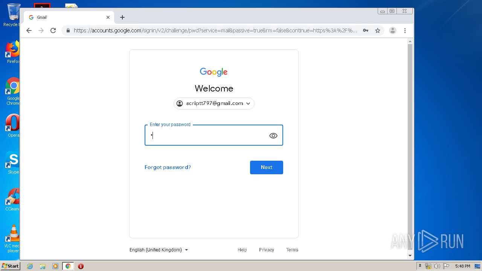Go back with the browser back arrow
482x271 pixels.
pos(29,30)
